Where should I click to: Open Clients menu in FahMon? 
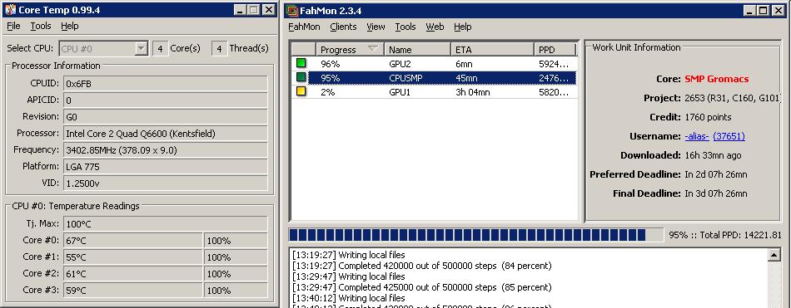pos(343,27)
